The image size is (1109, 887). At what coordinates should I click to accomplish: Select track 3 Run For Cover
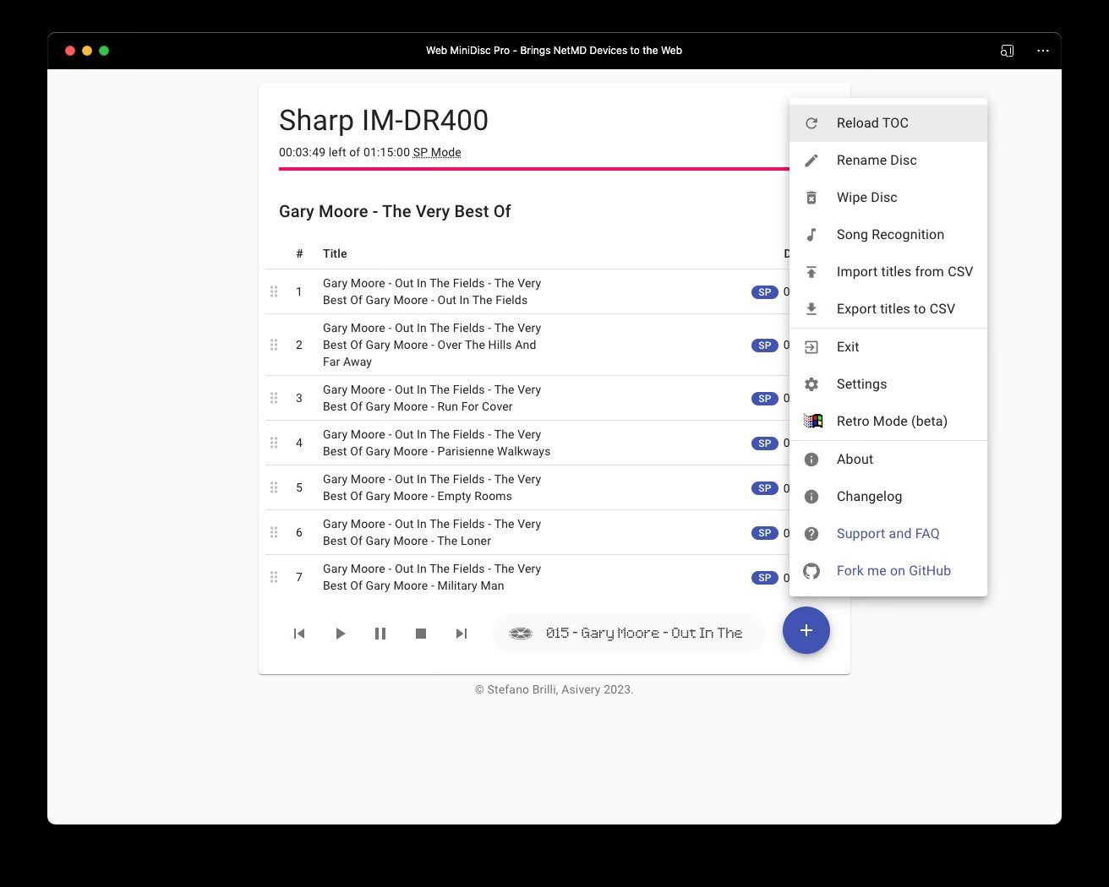pyautogui.click(x=432, y=398)
